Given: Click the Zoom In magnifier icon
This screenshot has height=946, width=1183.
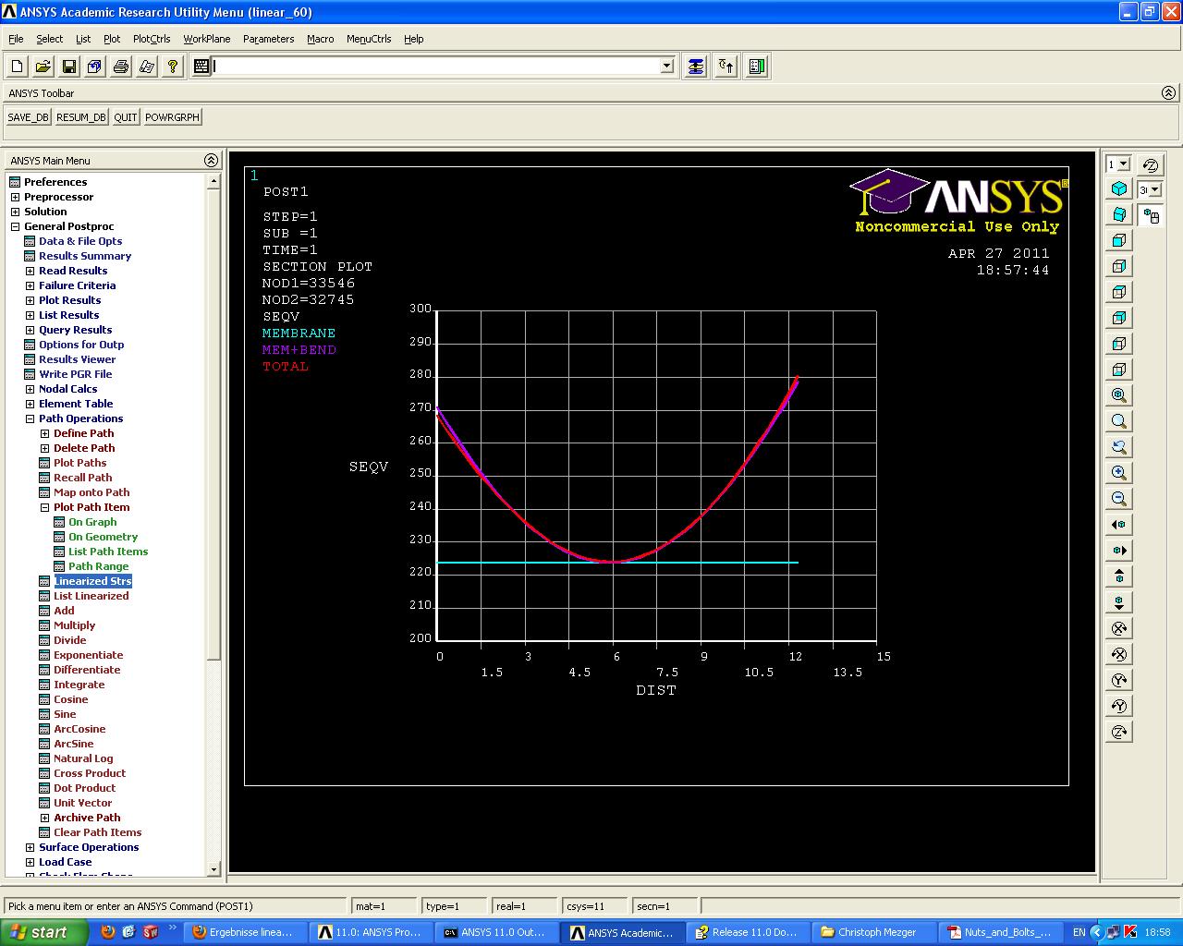Looking at the screenshot, I should [1119, 473].
